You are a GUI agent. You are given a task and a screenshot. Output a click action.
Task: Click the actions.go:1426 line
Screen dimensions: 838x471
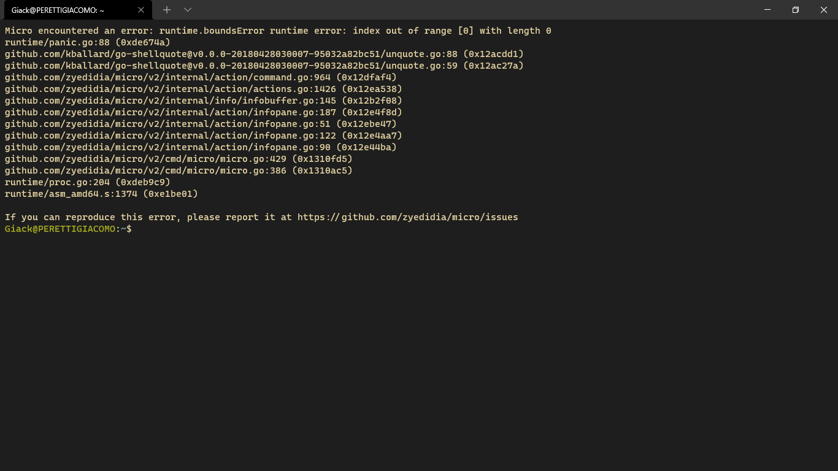[202, 89]
